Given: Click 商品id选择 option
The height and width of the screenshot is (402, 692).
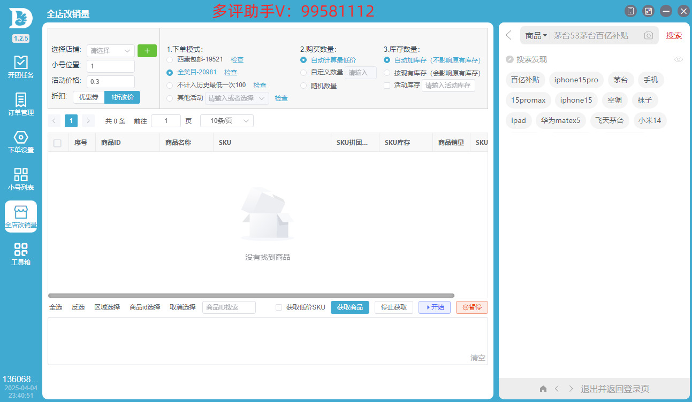Looking at the screenshot, I should point(145,307).
